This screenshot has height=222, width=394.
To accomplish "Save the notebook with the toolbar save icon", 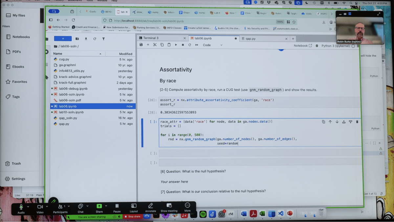I will 141,45.
